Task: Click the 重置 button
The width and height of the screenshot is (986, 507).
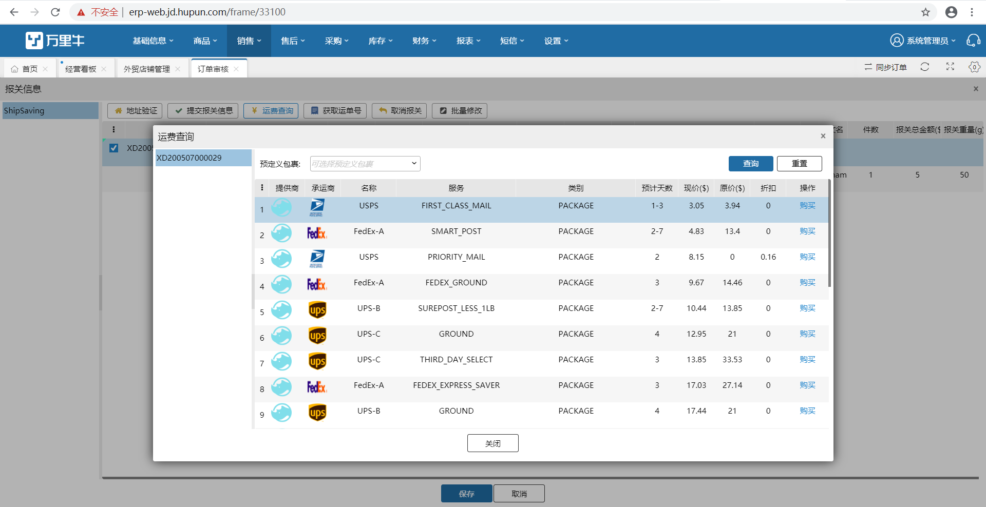Action: (x=799, y=163)
